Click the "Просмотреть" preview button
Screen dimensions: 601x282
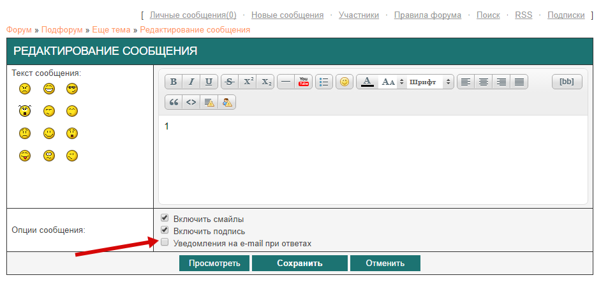pyautogui.click(x=214, y=263)
